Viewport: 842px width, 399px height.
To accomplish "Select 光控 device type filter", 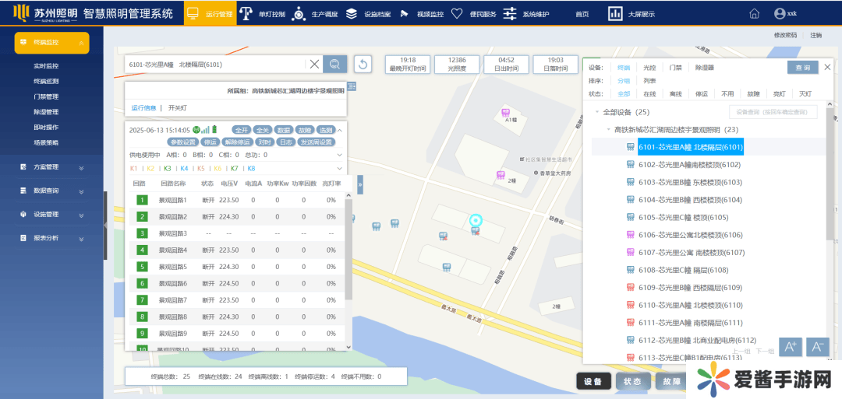I will [649, 68].
